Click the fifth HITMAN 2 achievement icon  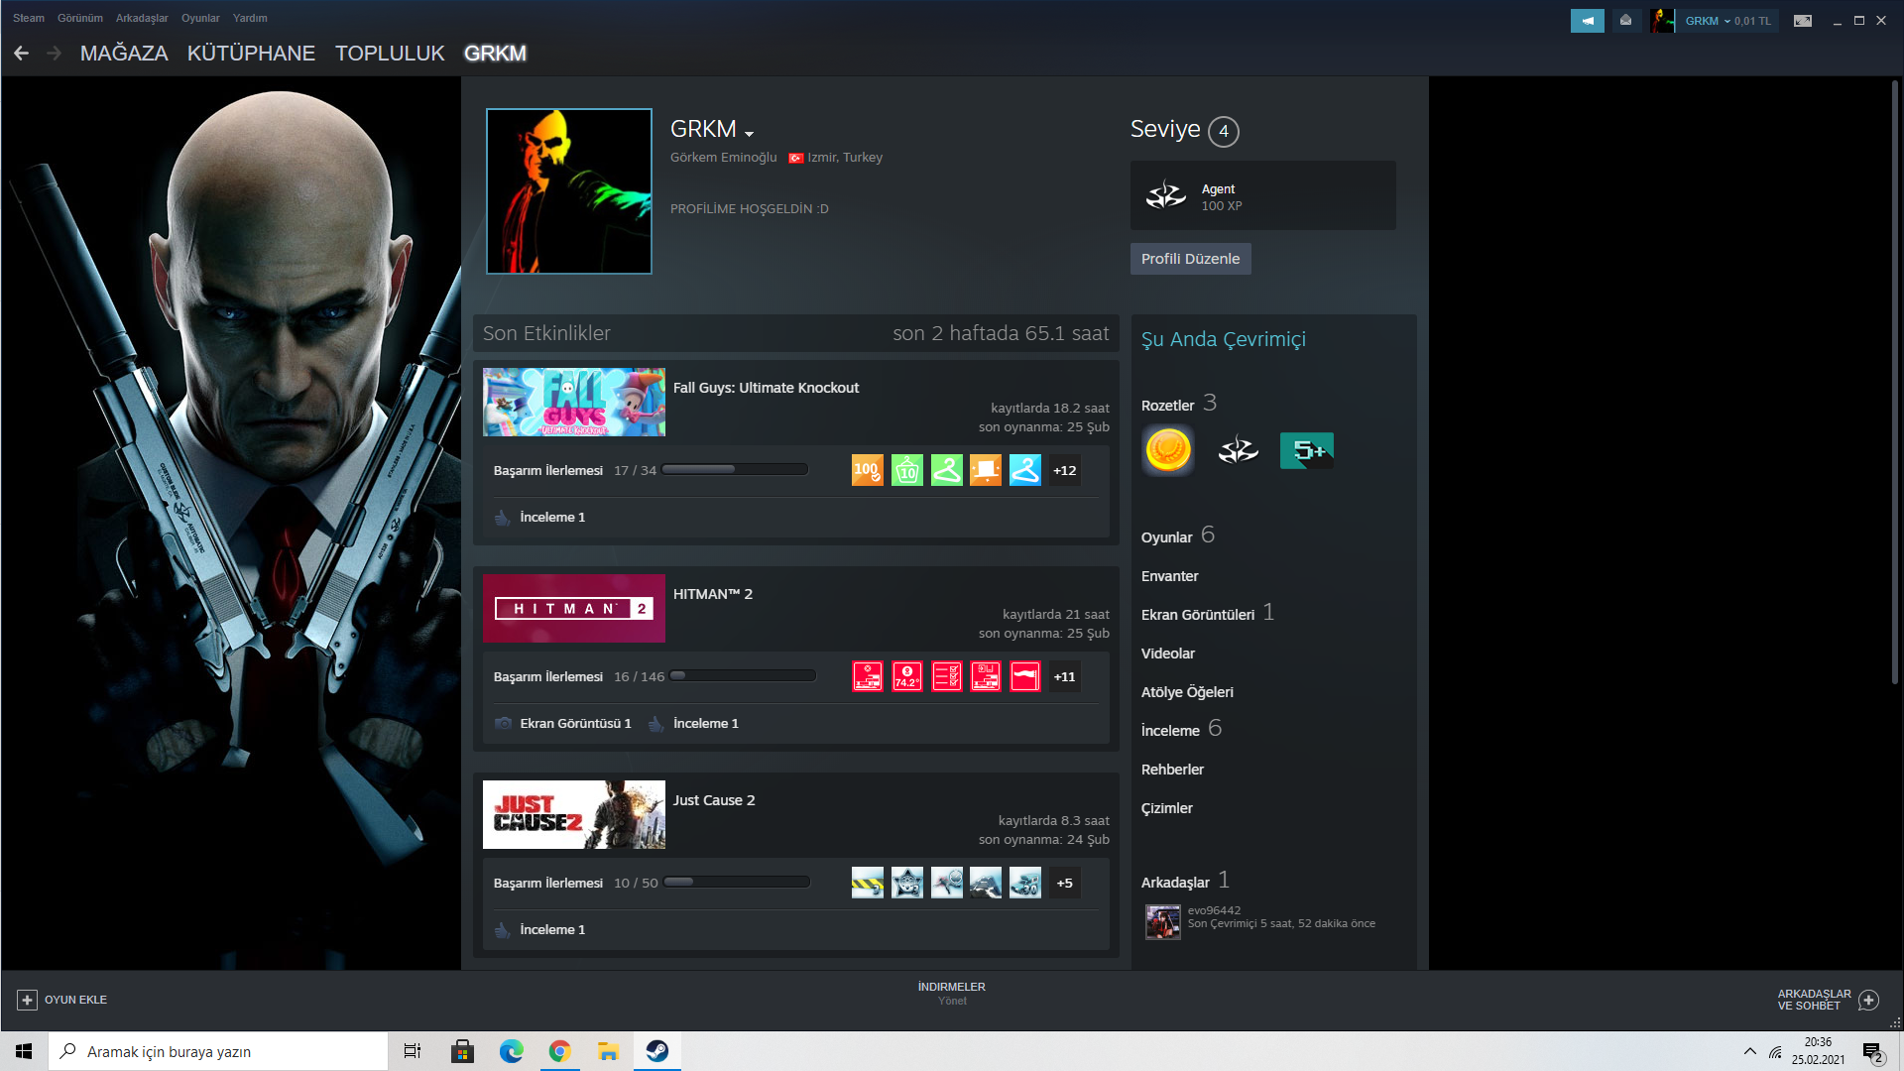pos(1025,676)
